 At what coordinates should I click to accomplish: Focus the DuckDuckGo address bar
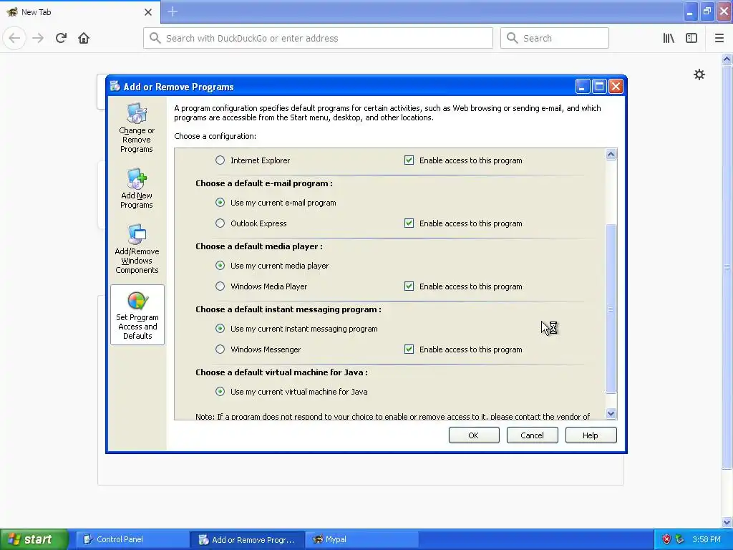pos(318,38)
